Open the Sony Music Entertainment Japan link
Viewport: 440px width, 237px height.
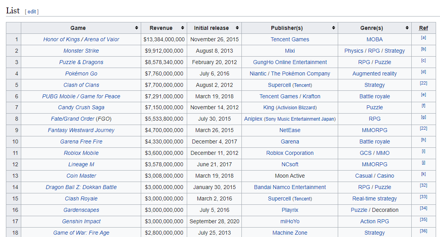click(300, 119)
